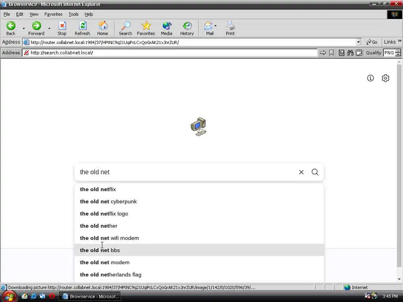403x302 pixels.
Task: Click the Browservice bookmark ribbon icon
Action: [331, 53]
